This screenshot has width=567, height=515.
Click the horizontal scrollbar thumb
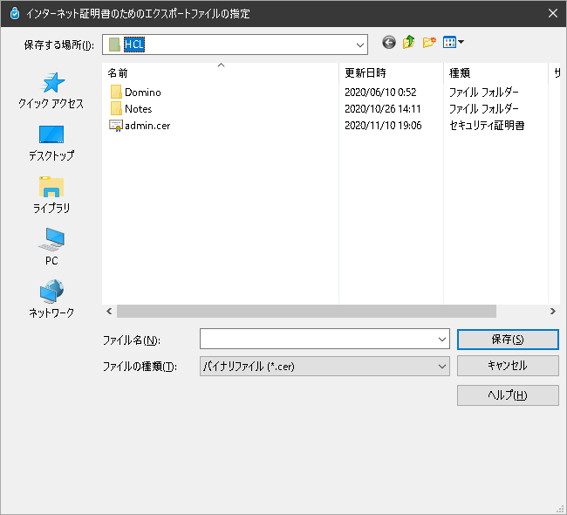pyautogui.click(x=306, y=312)
